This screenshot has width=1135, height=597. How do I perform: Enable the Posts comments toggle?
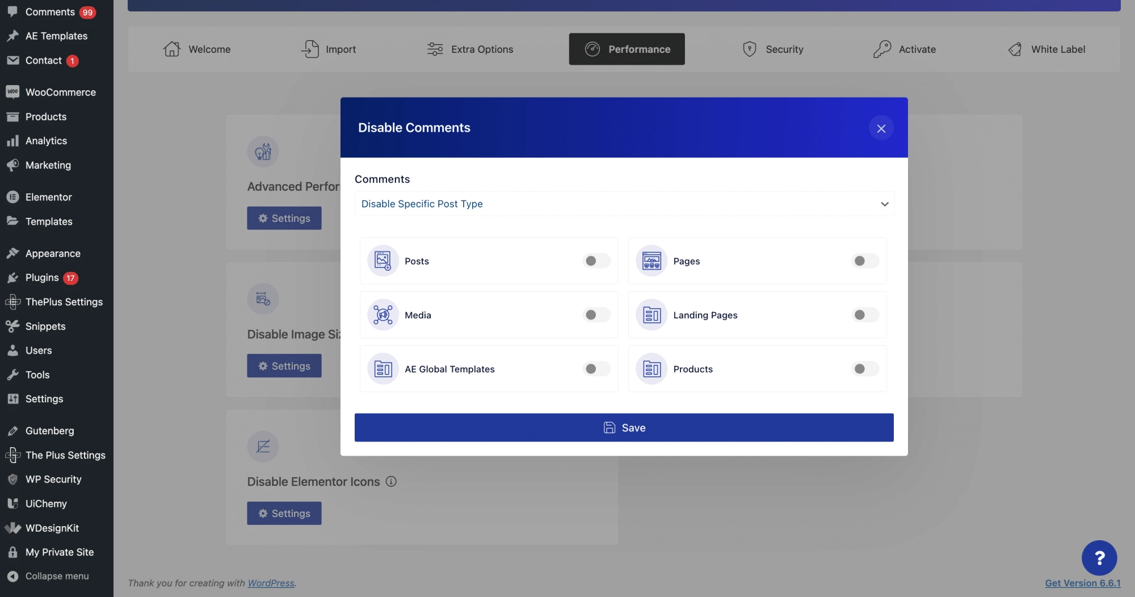[596, 261]
